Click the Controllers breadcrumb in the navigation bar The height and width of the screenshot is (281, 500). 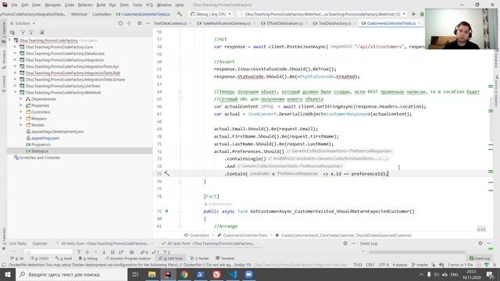(102, 14)
